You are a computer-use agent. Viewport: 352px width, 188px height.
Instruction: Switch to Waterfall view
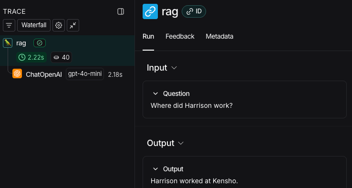coord(34,25)
